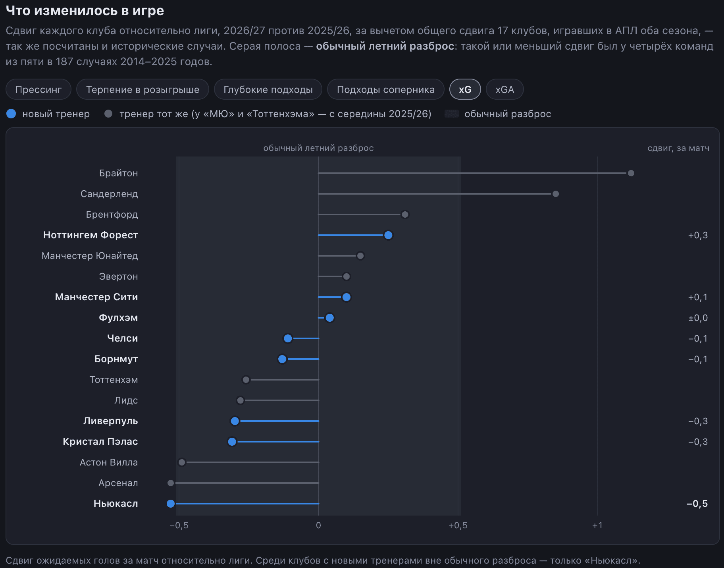
Task: Select the xG metric pill
Action: pyautogui.click(x=465, y=89)
